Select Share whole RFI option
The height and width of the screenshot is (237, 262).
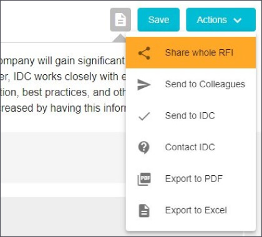tap(191, 52)
